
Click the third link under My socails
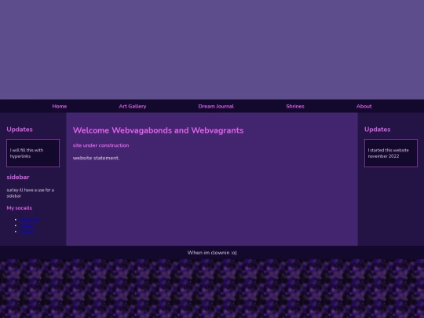click(27, 232)
